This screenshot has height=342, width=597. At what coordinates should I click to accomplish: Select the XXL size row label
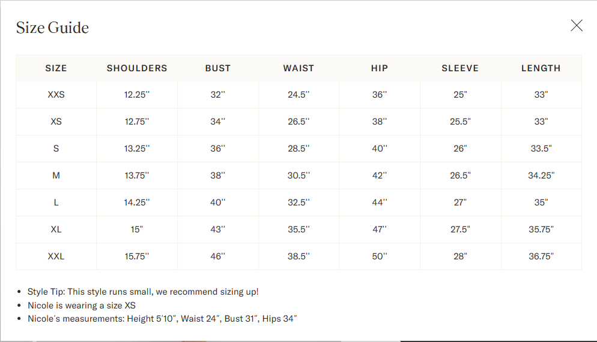56,256
